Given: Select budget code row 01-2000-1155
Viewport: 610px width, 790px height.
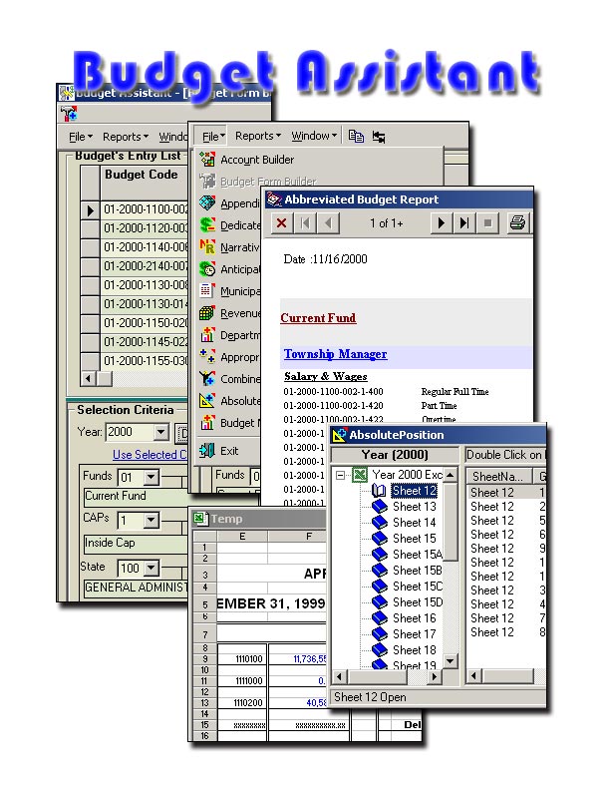Looking at the screenshot, I should coord(146,361).
